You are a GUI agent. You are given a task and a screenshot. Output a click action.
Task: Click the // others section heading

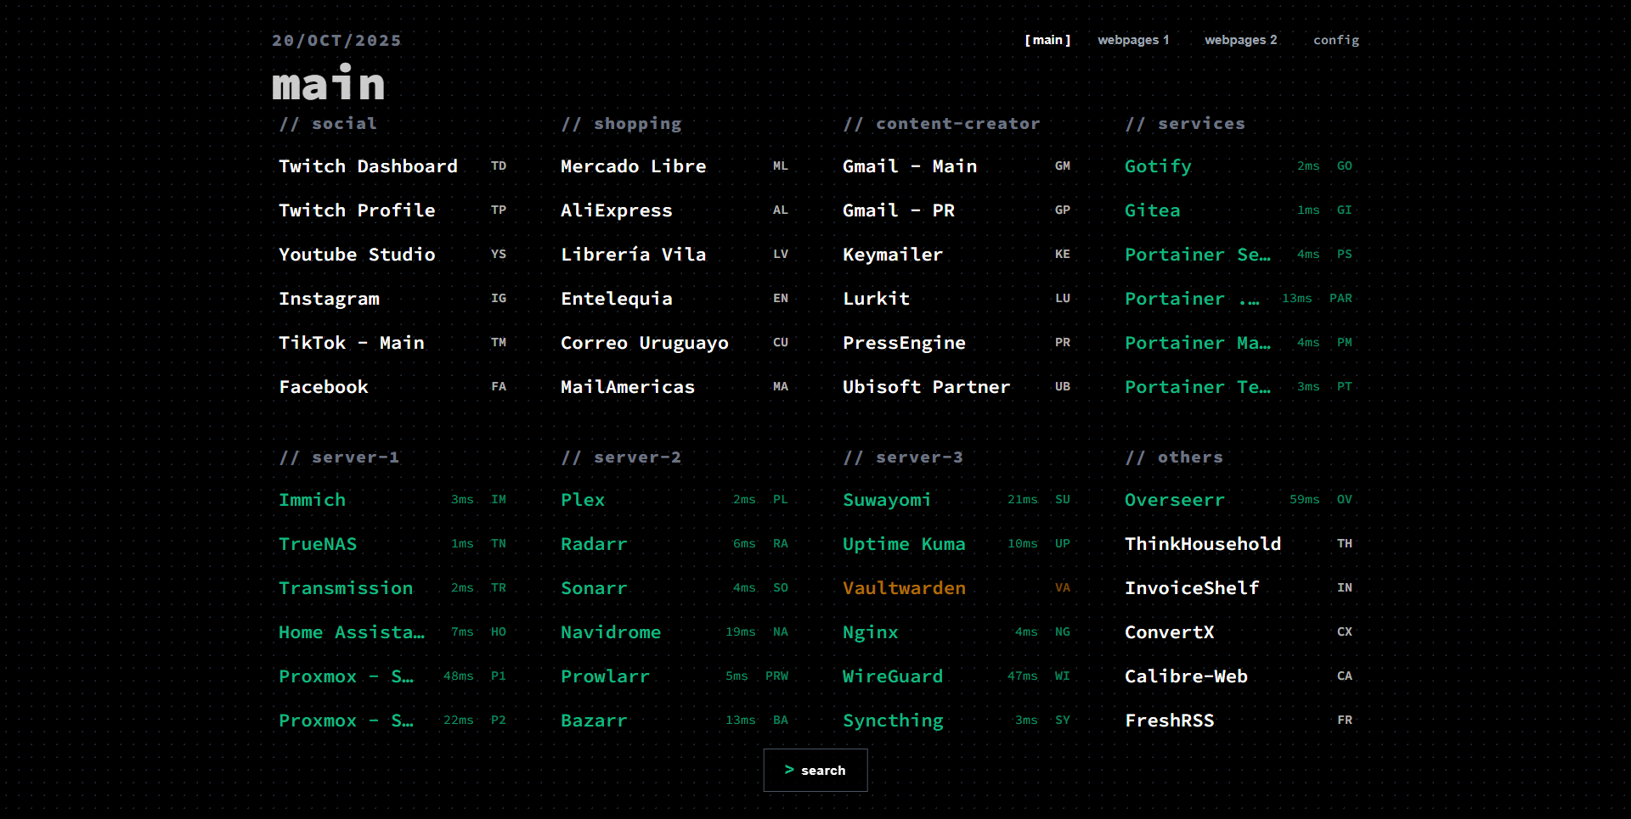click(1174, 457)
